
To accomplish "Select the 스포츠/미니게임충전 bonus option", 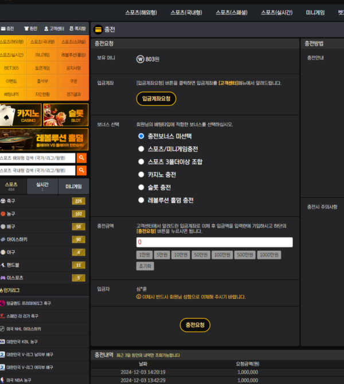I will [x=141, y=149].
